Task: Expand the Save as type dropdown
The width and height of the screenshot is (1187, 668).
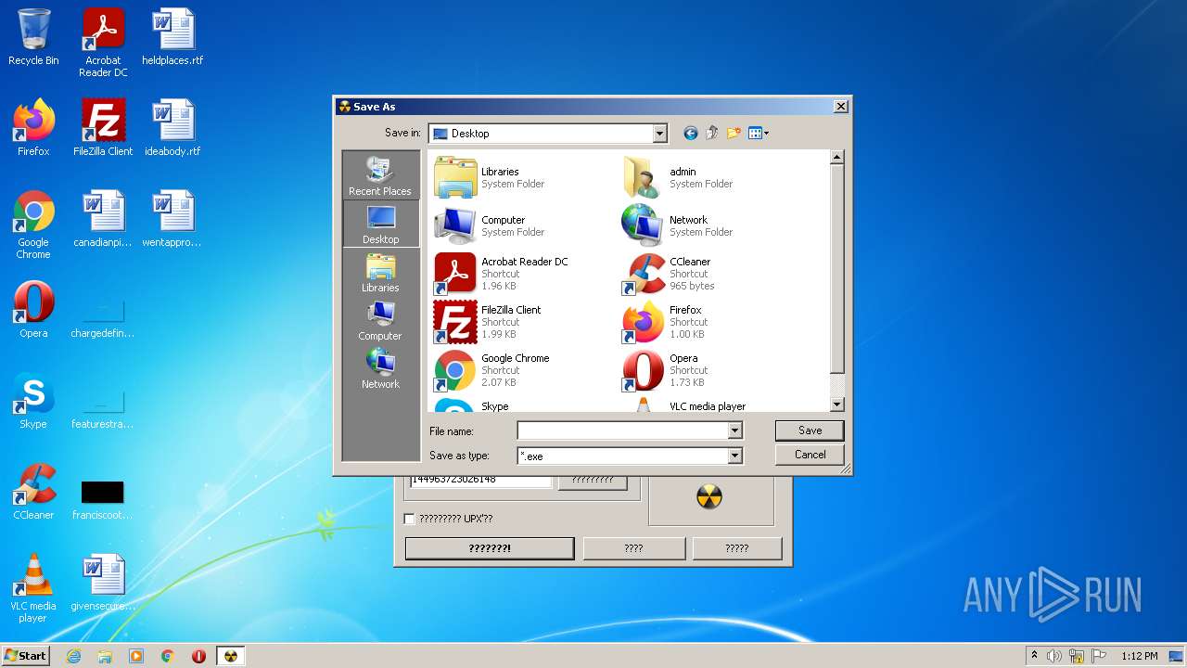Action: click(734, 456)
